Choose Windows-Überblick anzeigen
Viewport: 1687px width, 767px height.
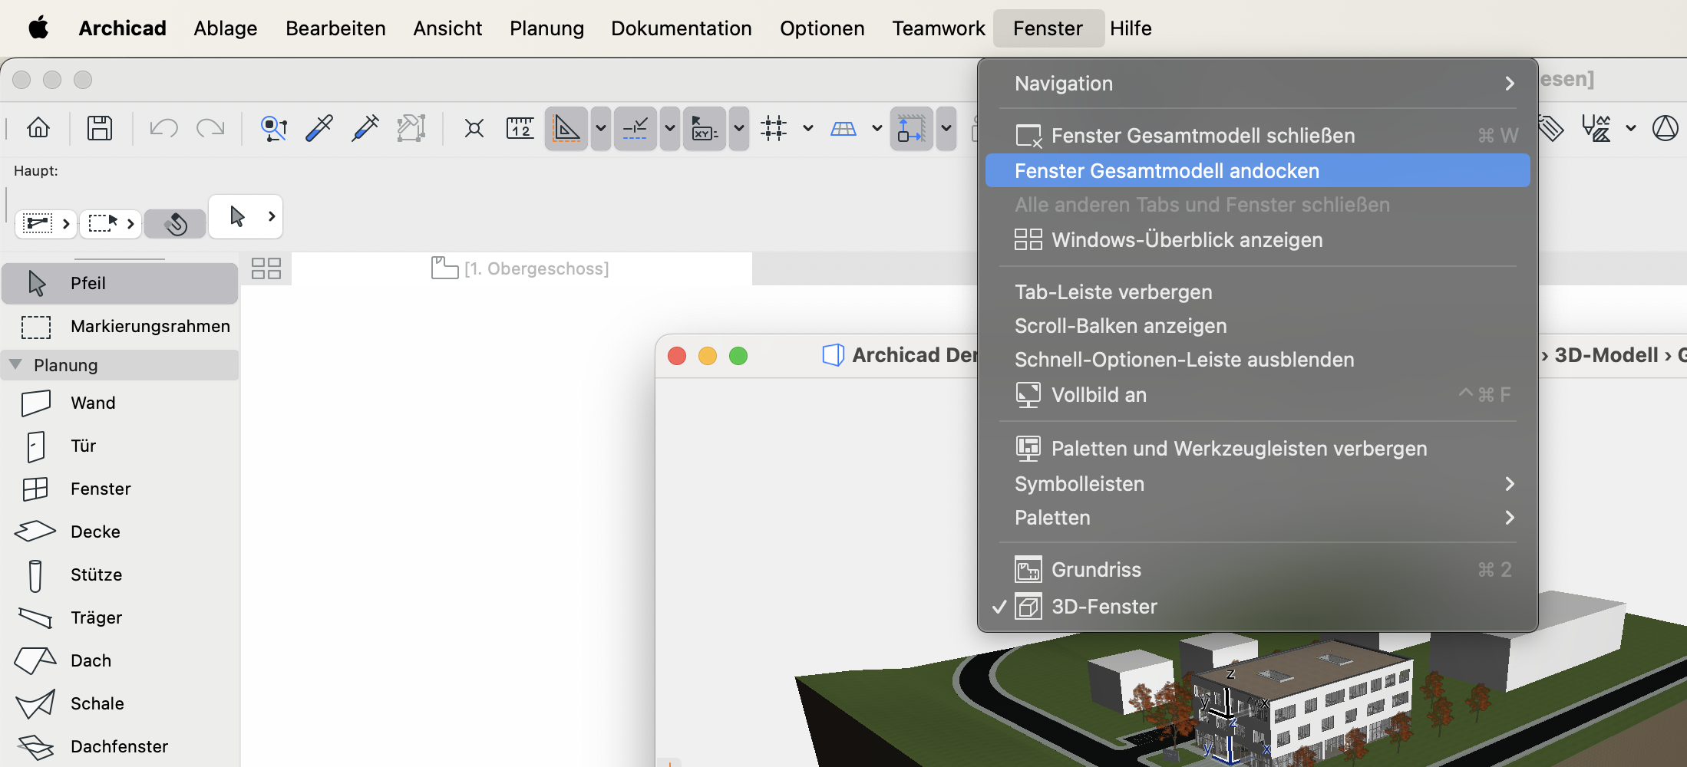(x=1258, y=240)
